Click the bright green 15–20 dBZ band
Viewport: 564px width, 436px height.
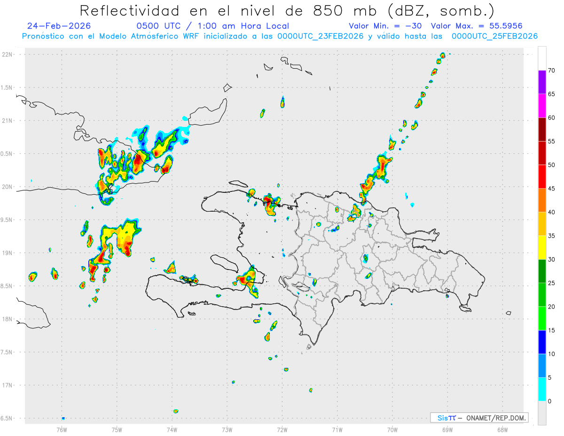click(542, 318)
